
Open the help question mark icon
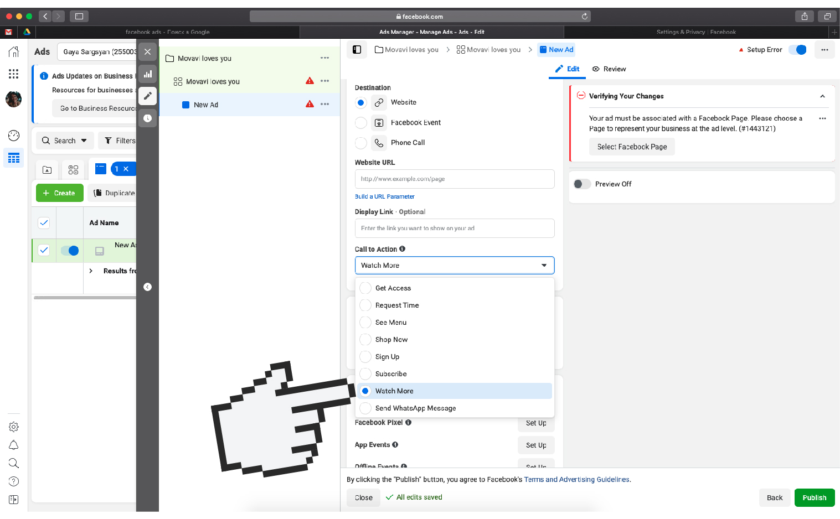coord(14,481)
